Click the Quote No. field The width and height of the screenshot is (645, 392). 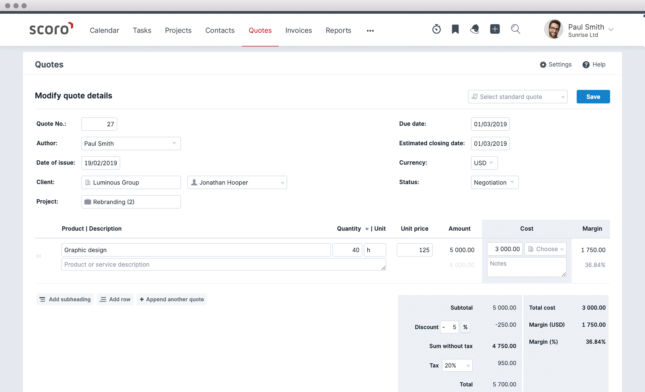point(99,124)
